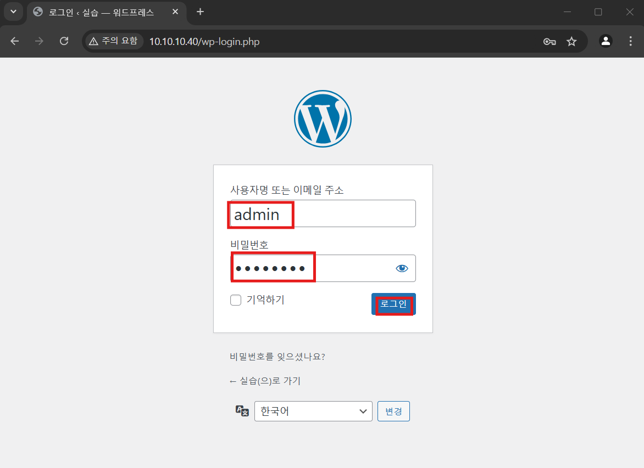This screenshot has height=468, width=644.
Task: Focus the 비밀번호 password field
Action: 323,268
